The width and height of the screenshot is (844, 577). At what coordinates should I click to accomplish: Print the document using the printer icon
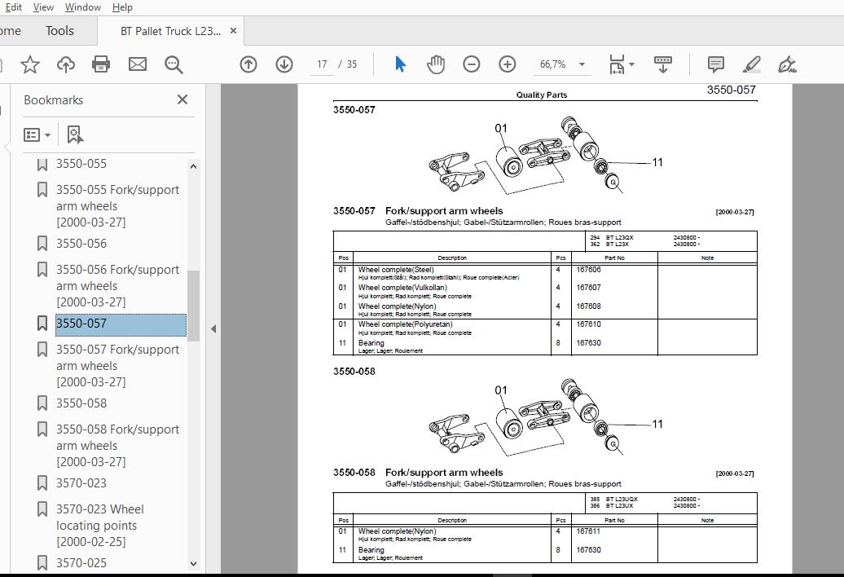click(101, 64)
